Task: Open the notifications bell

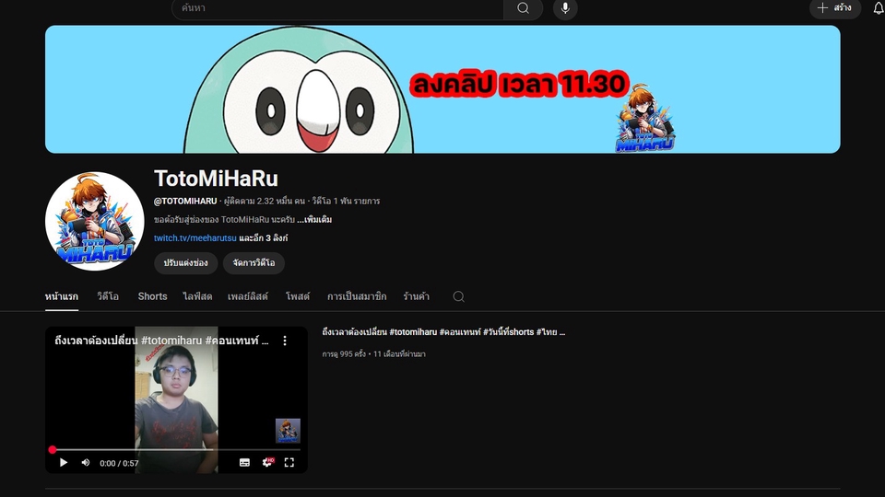Action: [879, 8]
